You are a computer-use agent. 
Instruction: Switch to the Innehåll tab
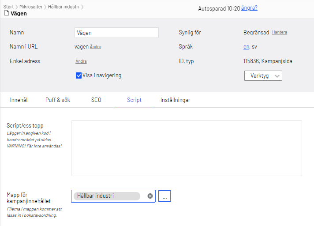point(19,100)
